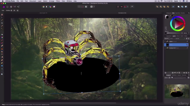Image resolution: width=190 pixels, height=106 pixels.
Task: Select the Background layer row
Action: pos(176,48)
